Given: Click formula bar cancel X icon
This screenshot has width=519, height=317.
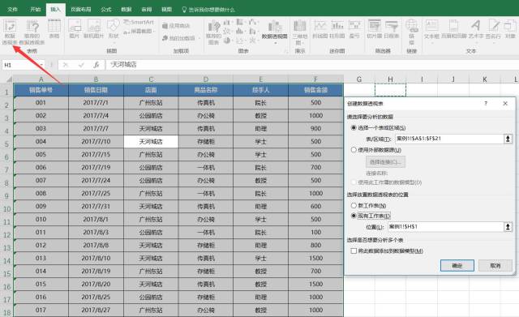Looking at the screenshot, I should click(x=66, y=65).
